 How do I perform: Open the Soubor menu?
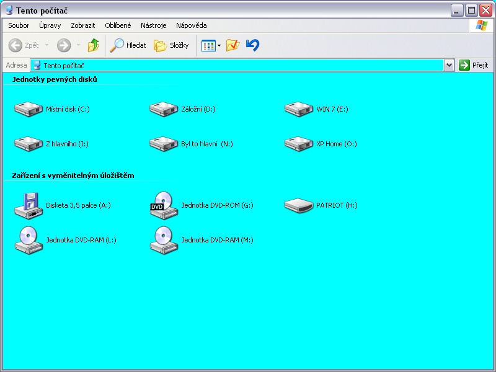(x=19, y=25)
